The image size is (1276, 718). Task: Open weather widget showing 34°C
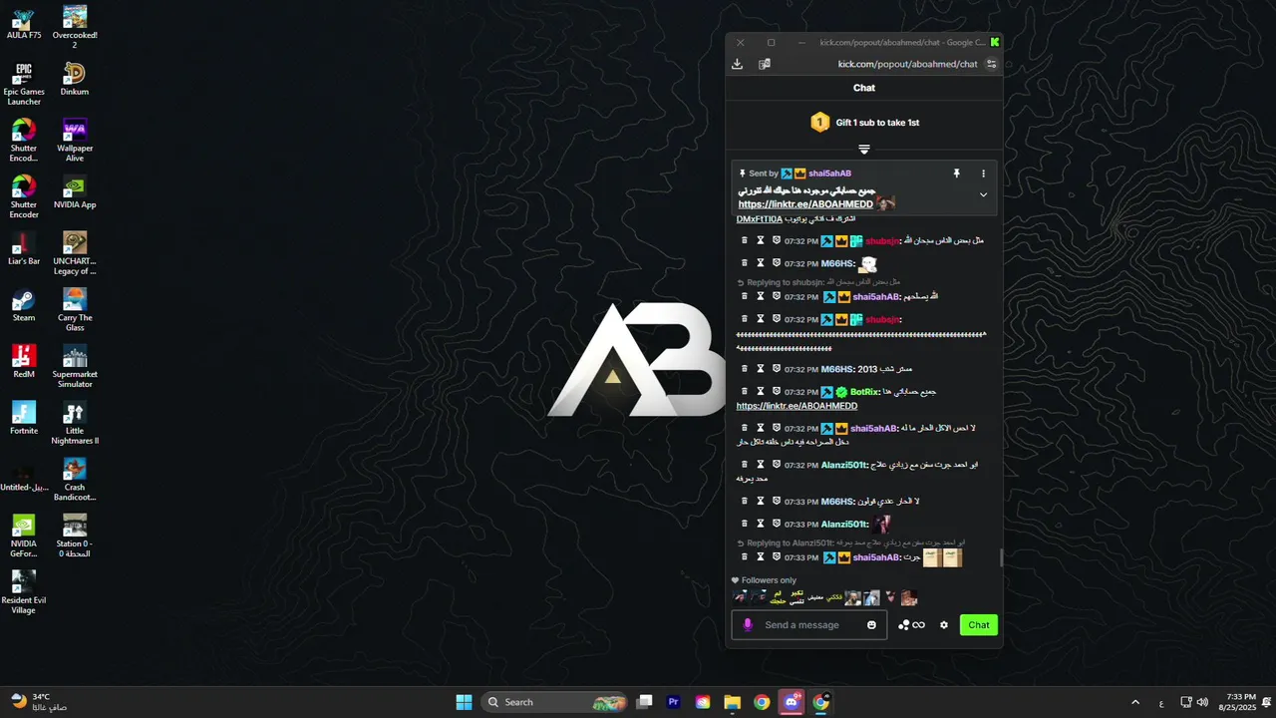[x=40, y=702]
